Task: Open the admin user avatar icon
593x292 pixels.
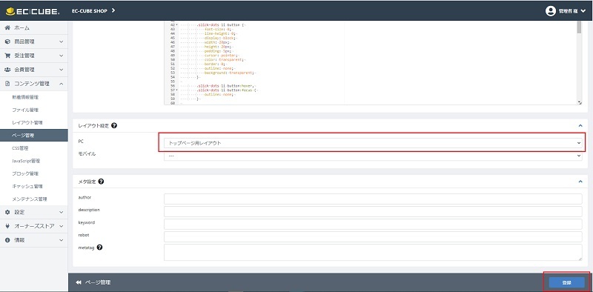Action: (x=550, y=11)
